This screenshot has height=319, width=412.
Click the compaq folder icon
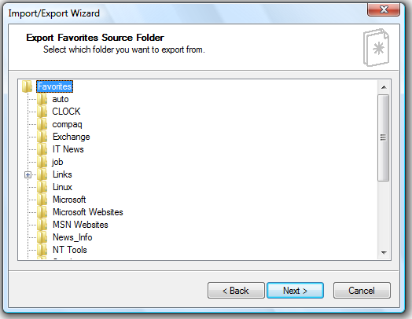click(x=42, y=124)
